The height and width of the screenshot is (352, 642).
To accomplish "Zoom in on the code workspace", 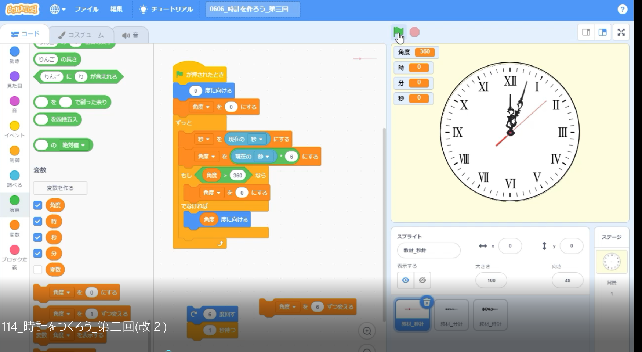I will click(x=367, y=331).
